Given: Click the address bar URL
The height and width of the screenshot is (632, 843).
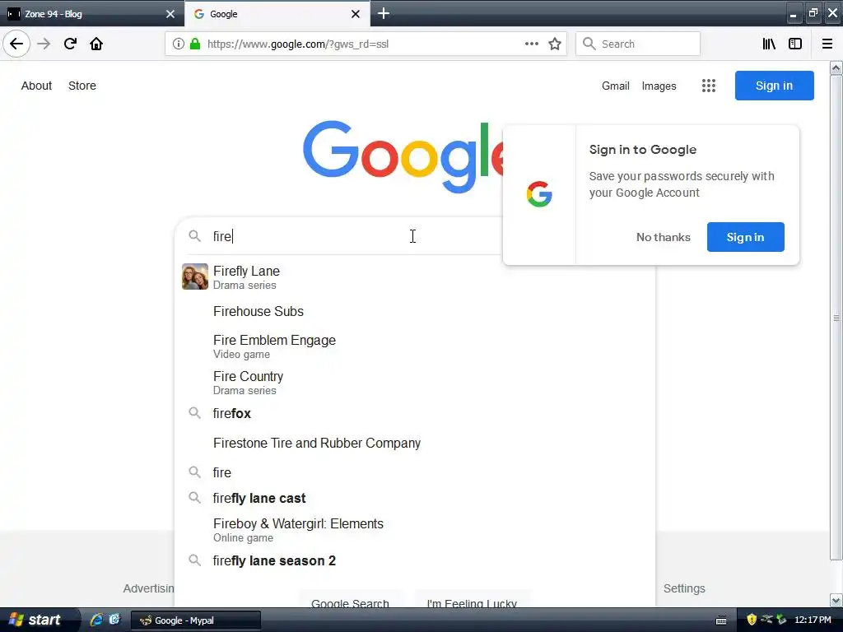Looking at the screenshot, I should pos(298,44).
